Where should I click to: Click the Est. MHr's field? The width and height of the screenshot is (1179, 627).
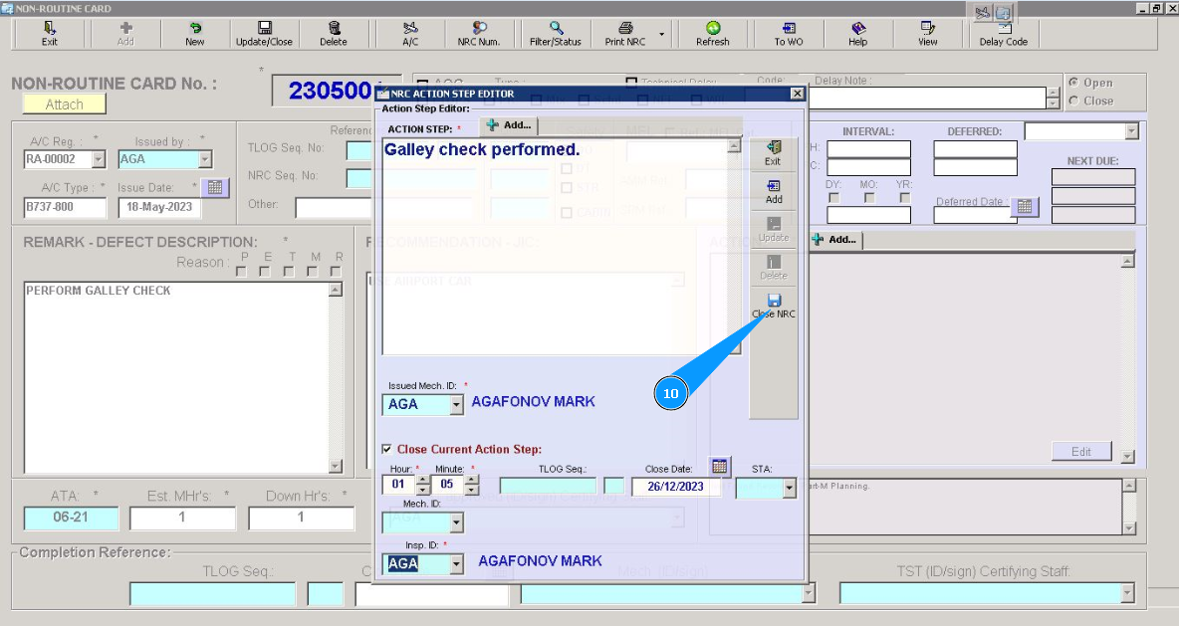182,518
